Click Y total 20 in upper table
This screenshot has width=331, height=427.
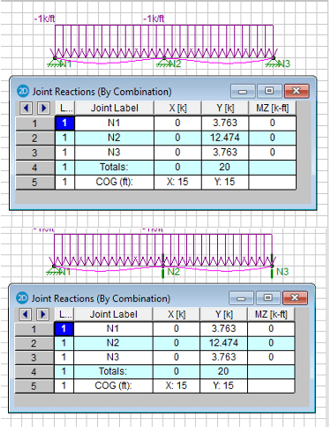pos(225,167)
